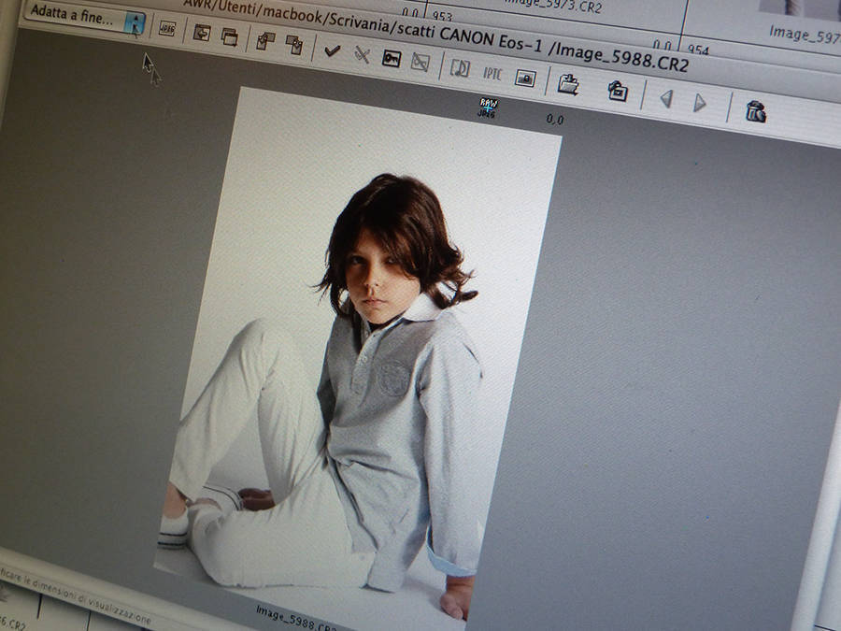
Task: Click the RAW+JPEG badge above the photo
Action: [x=488, y=108]
